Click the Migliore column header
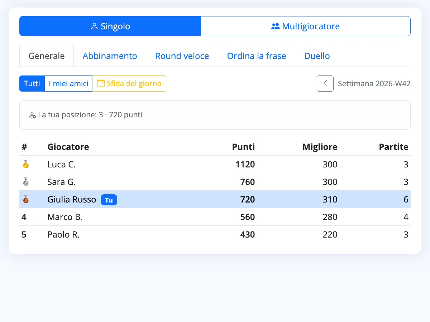The width and height of the screenshot is (430, 322). tap(320, 147)
